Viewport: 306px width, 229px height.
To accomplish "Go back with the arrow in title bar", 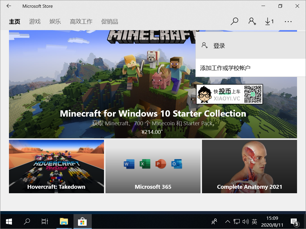I will coord(9,6).
